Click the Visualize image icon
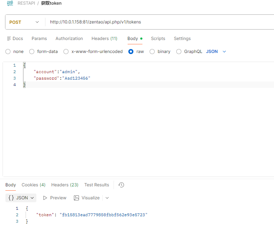The width and height of the screenshot is (274, 244). 76,198
